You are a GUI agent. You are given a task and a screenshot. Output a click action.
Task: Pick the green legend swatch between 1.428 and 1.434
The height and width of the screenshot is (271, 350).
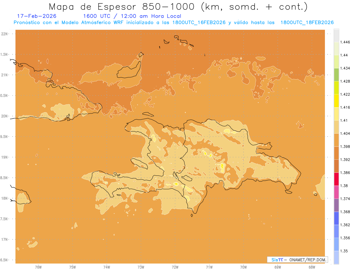click(336, 75)
